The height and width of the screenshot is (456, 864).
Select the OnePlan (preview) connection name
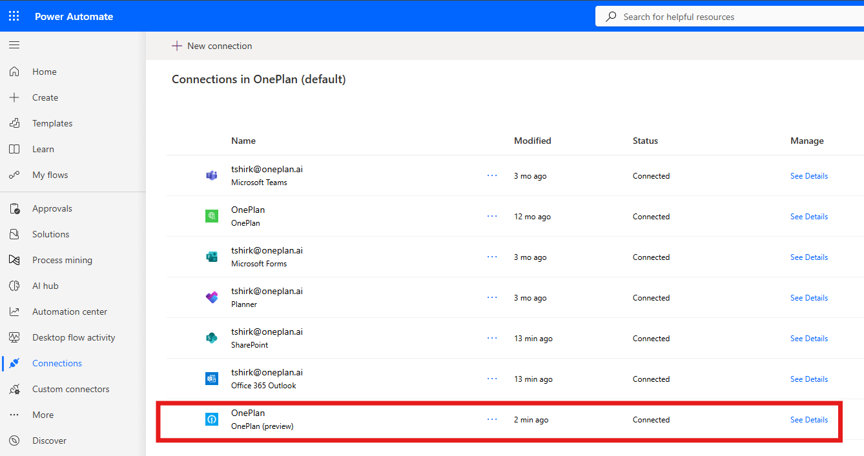click(x=248, y=413)
